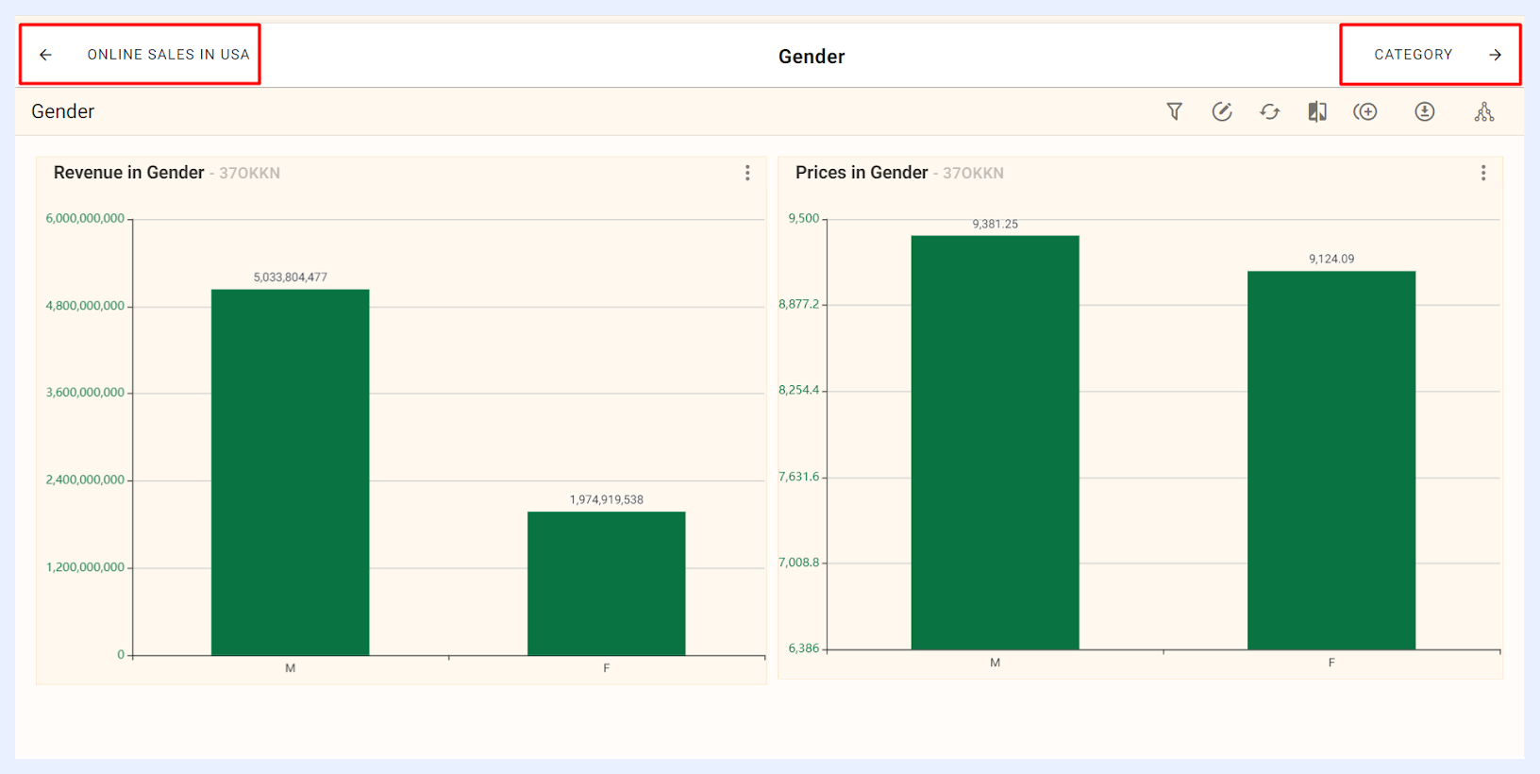Select the F bar in Revenue chart
1540x774 pixels.
(x=606, y=583)
